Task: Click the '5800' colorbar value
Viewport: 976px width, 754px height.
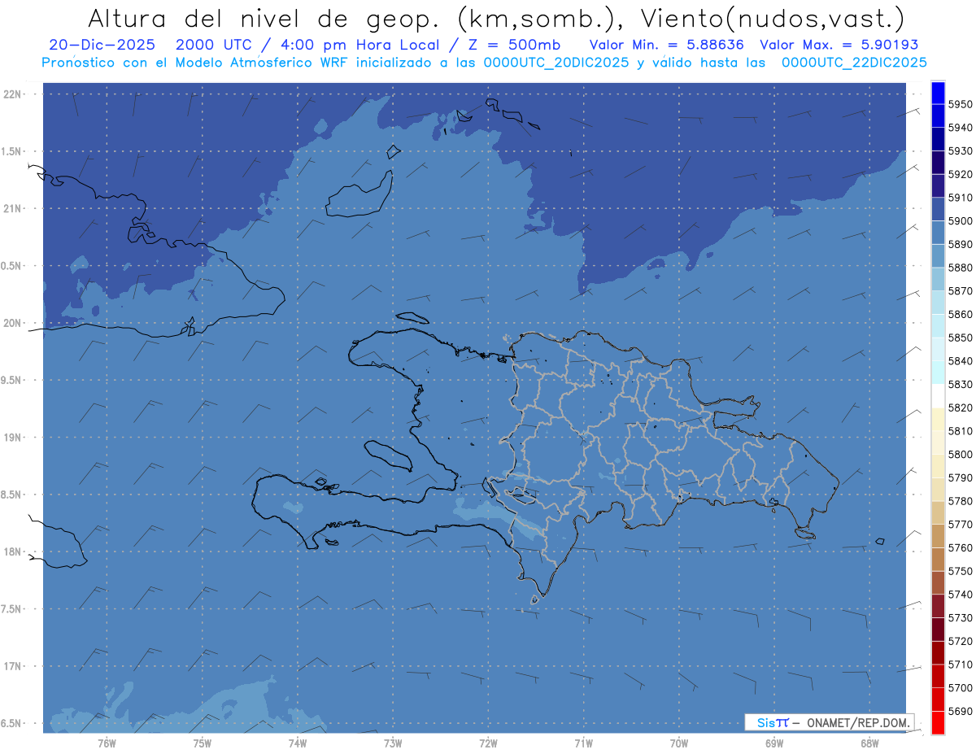Action: [x=960, y=454]
